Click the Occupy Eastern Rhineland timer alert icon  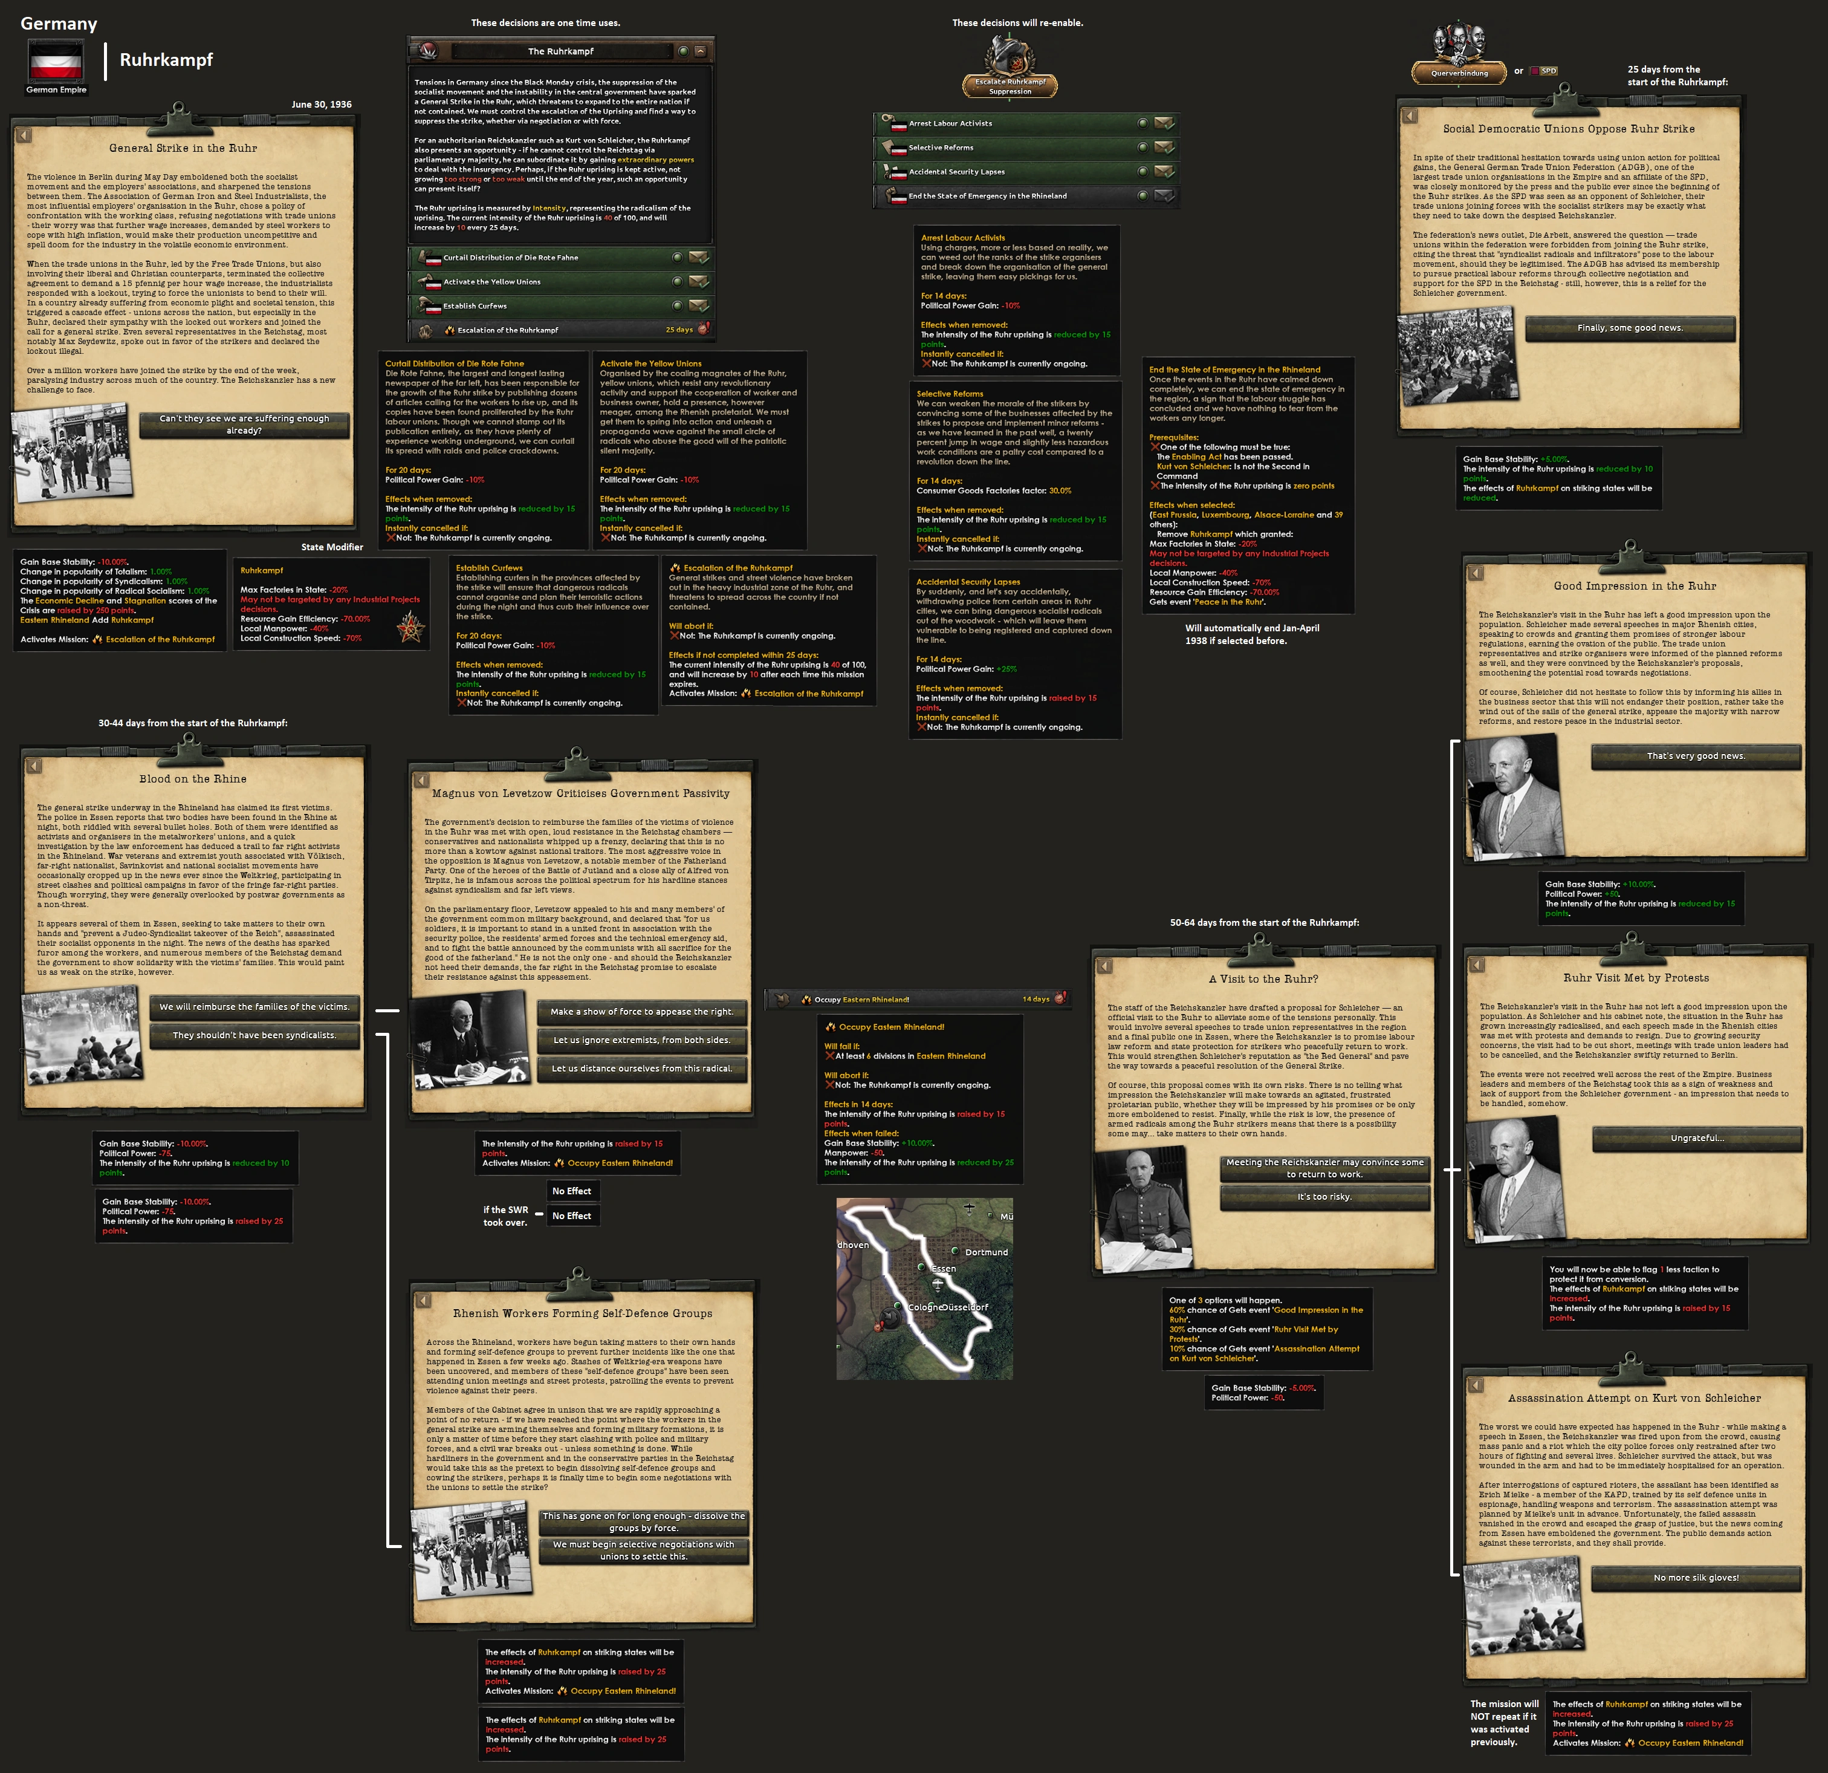pyautogui.click(x=1060, y=998)
